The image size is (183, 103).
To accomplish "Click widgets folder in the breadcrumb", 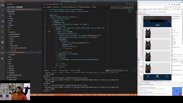I will [49, 7].
